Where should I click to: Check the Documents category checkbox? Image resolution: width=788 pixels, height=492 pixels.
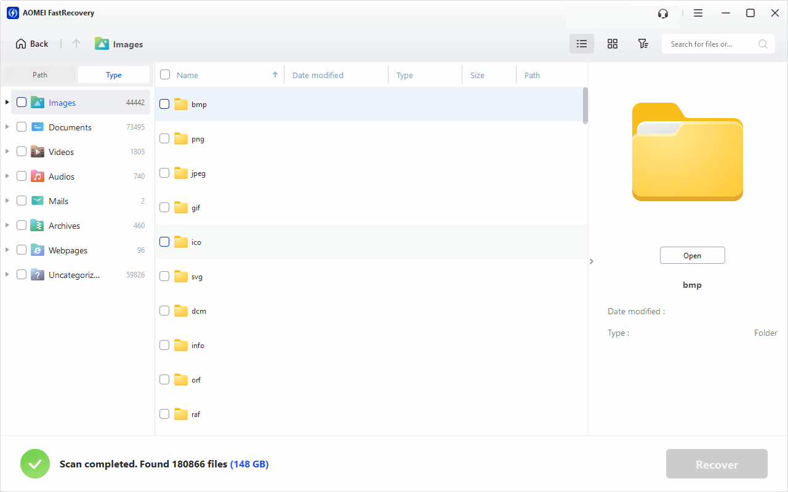pos(22,127)
